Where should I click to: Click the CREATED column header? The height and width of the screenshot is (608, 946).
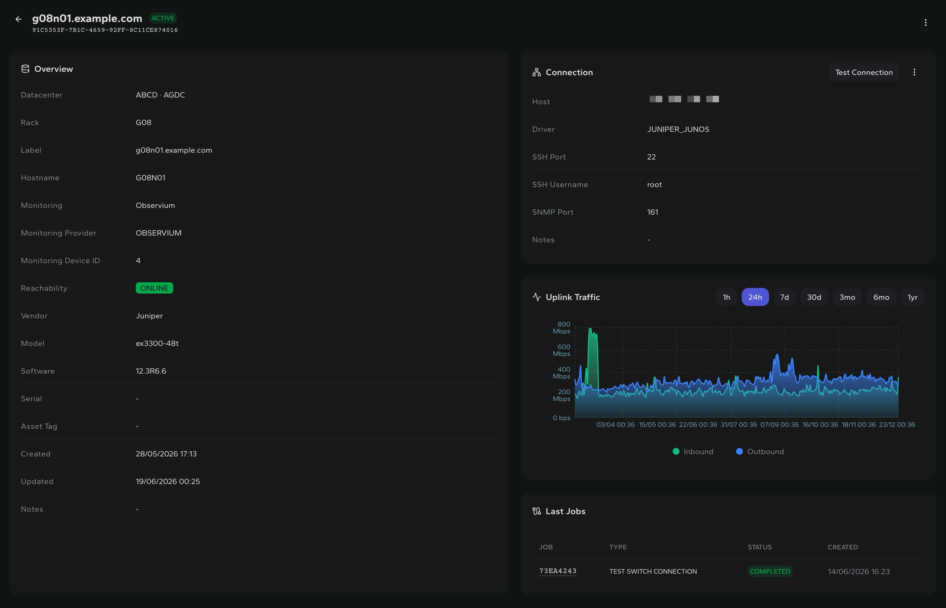pyautogui.click(x=843, y=547)
